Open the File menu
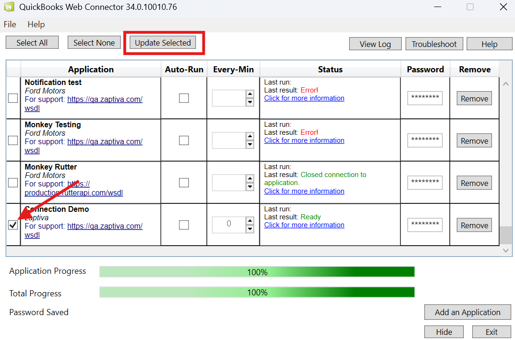This screenshot has width=515, height=340. (10, 24)
